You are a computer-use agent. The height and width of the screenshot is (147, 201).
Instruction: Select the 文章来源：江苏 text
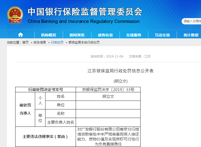[140, 57]
